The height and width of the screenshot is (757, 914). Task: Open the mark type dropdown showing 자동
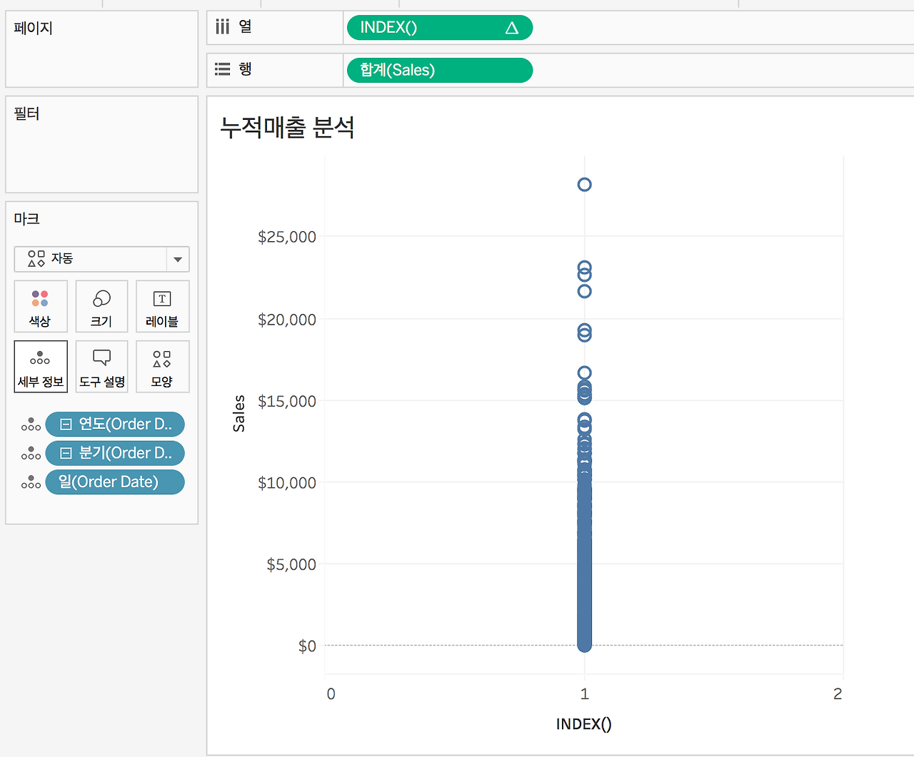[101, 259]
